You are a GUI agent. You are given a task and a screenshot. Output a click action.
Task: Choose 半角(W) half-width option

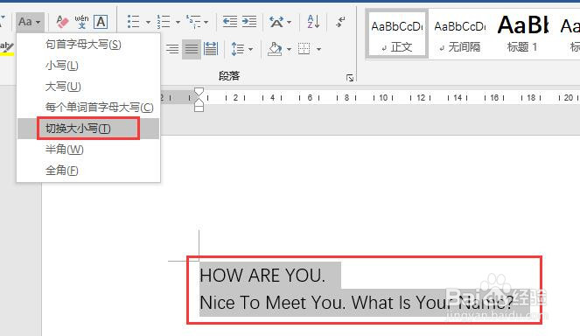[x=88, y=150]
